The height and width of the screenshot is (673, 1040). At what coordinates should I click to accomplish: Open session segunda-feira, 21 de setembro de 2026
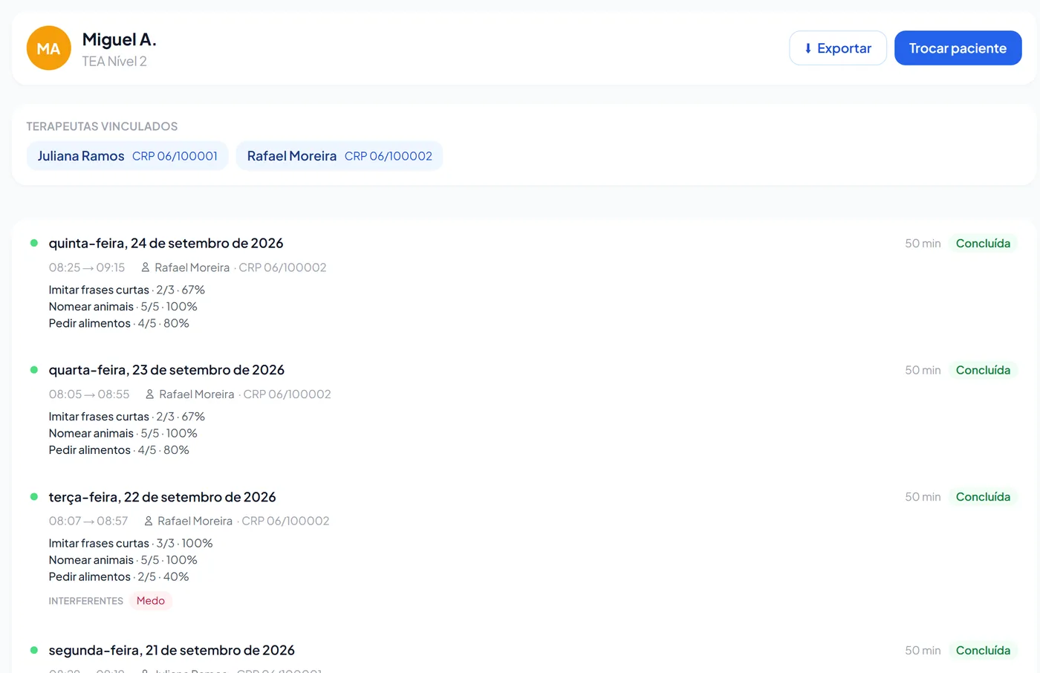coord(172,651)
